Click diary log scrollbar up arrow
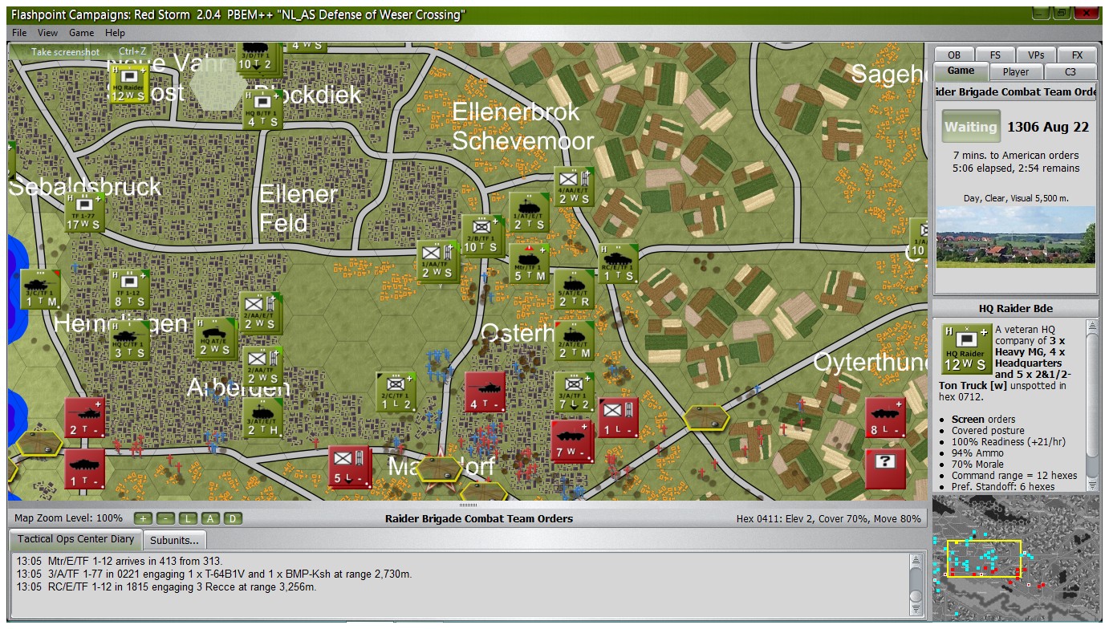This screenshot has width=1109, height=629. (916, 559)
